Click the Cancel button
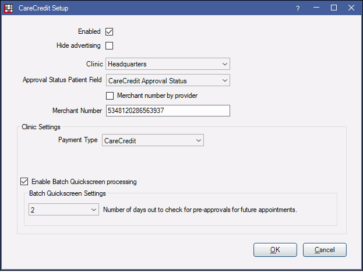The image size is (363, 272). tap(325, 250)
